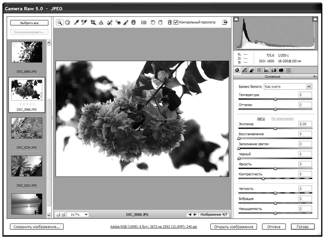Click the Экспонир exposure slider handle
Screen dimensions: 326x240
(x=276, y=128)
